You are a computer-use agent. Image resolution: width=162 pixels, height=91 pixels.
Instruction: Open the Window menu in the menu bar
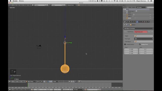(21, 1)
